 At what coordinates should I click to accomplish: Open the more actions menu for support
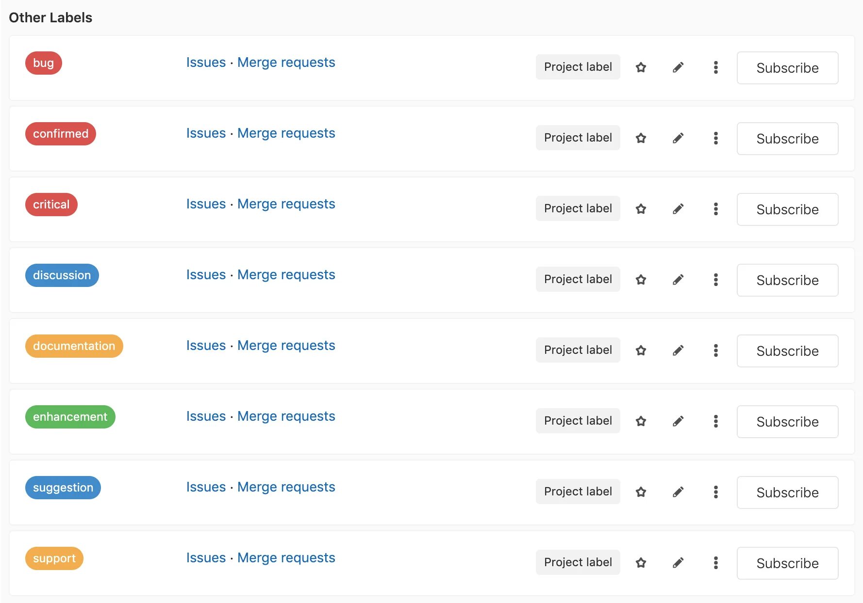click(715, 563)
